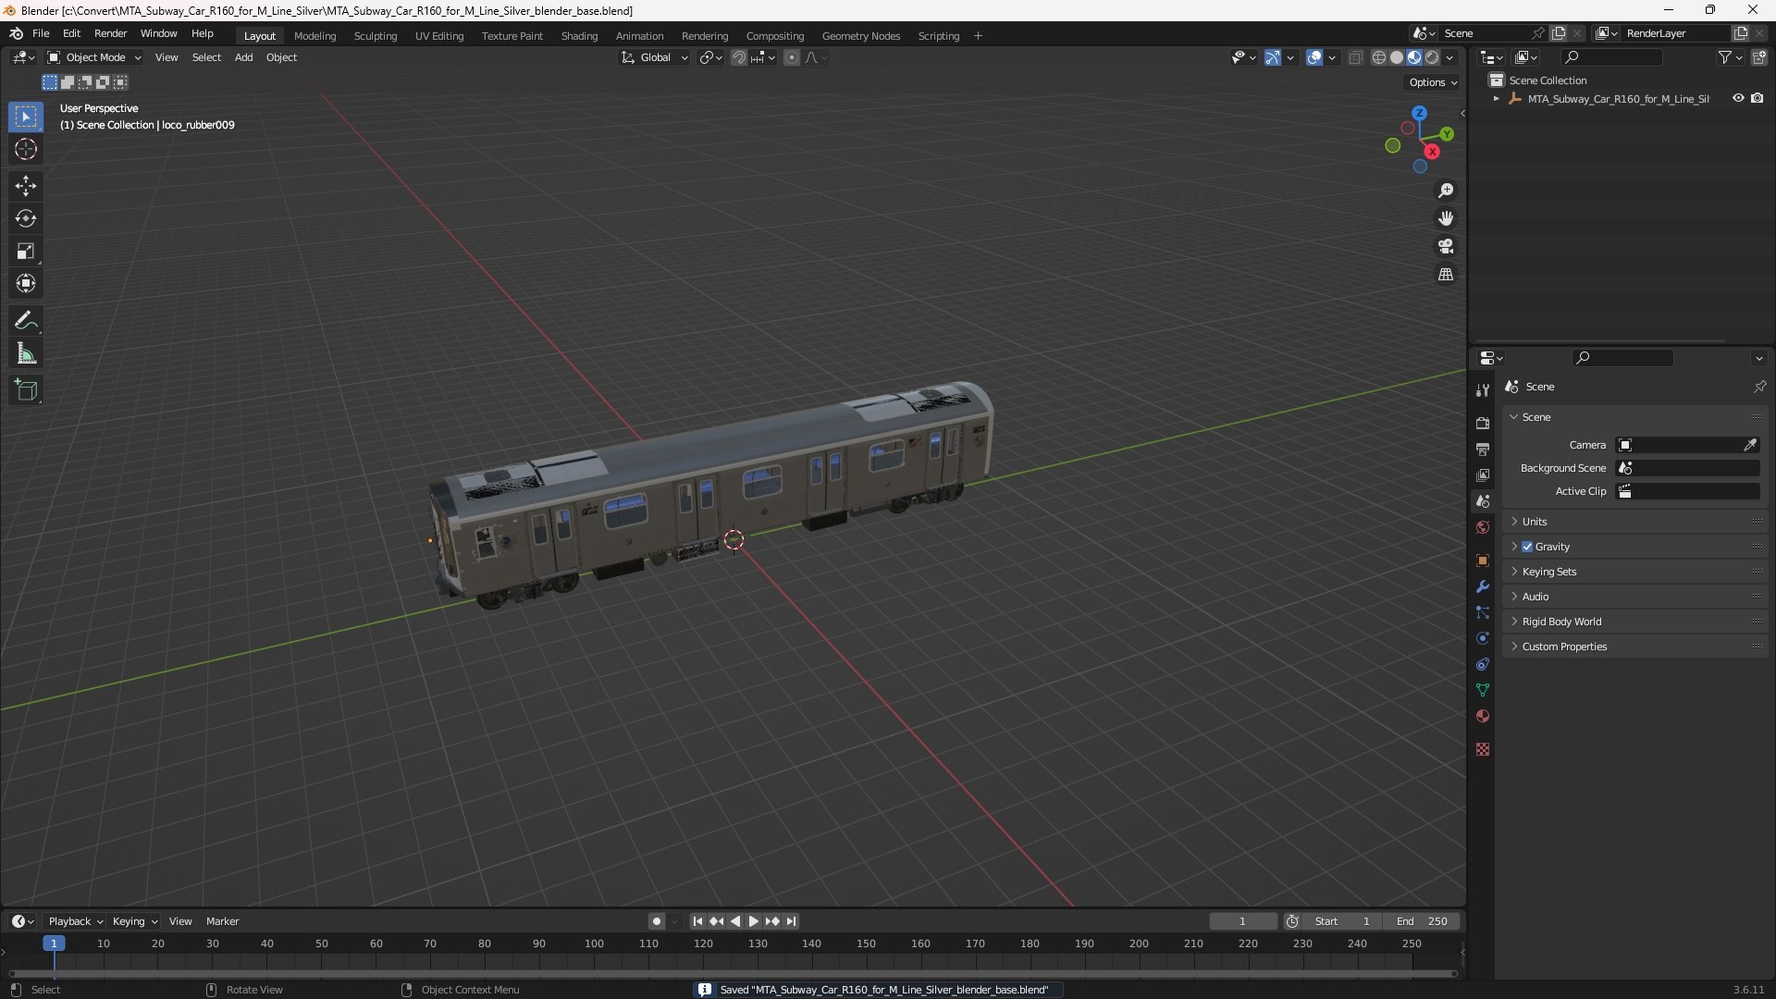Disable MTA_Subway_Car collection in renders camera icon
This screenshot has height=999, width=1776.
[x=1757, y=98]
